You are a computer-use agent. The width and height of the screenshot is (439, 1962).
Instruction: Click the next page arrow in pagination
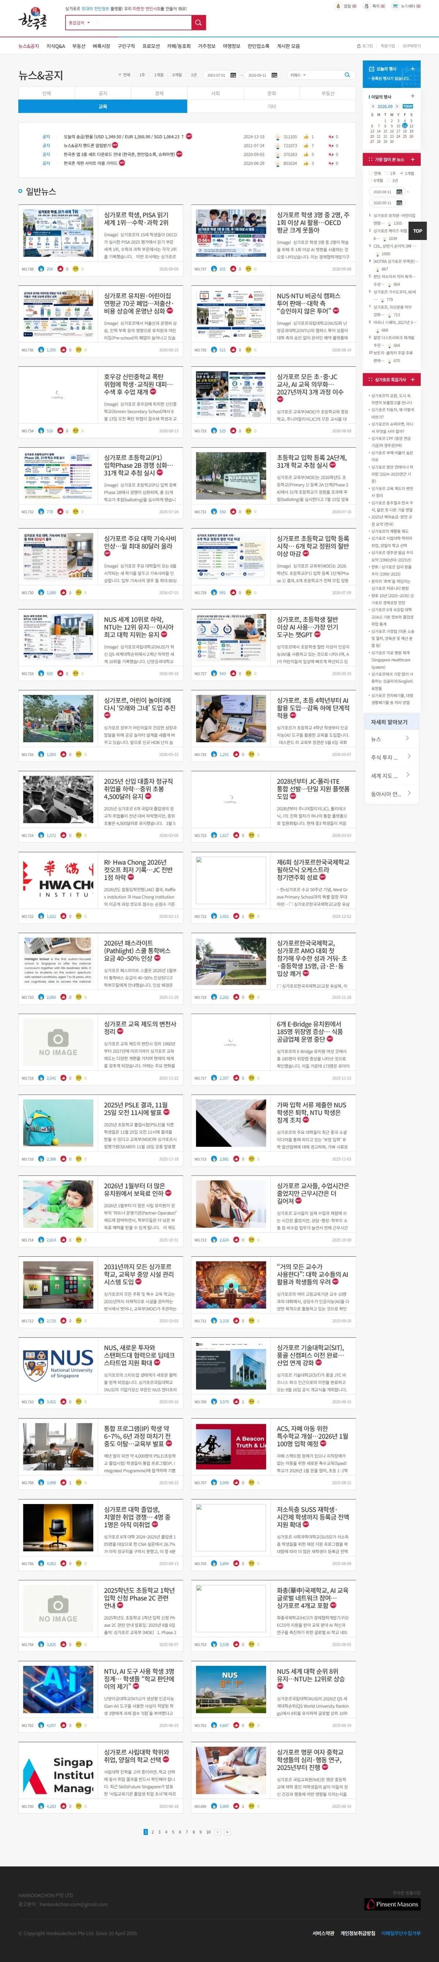218,1832
